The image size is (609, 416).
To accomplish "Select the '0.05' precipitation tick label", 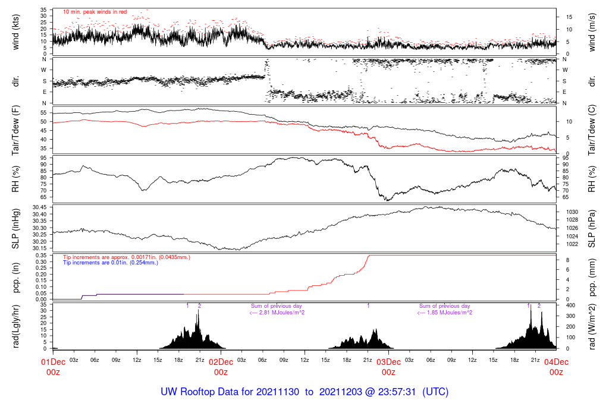I will click(41, 293).
